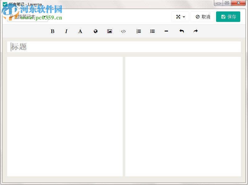Apply italic formatting with the I icon

tap(66, 31)
